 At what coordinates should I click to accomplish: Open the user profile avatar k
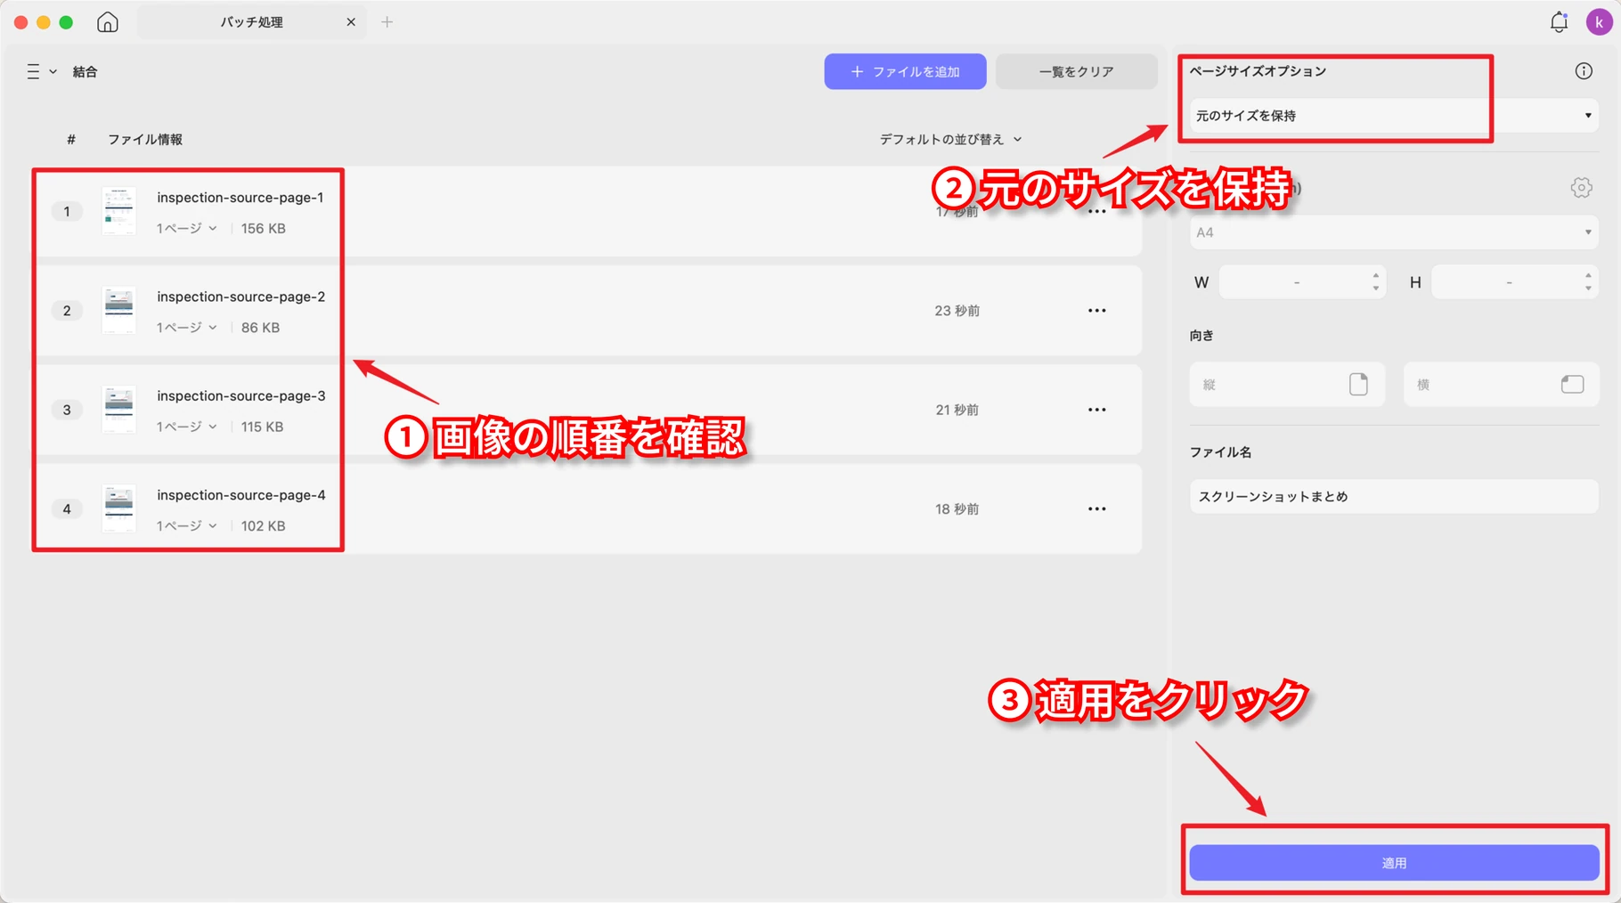1599,22
